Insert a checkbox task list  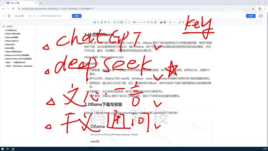click(121, 22)
